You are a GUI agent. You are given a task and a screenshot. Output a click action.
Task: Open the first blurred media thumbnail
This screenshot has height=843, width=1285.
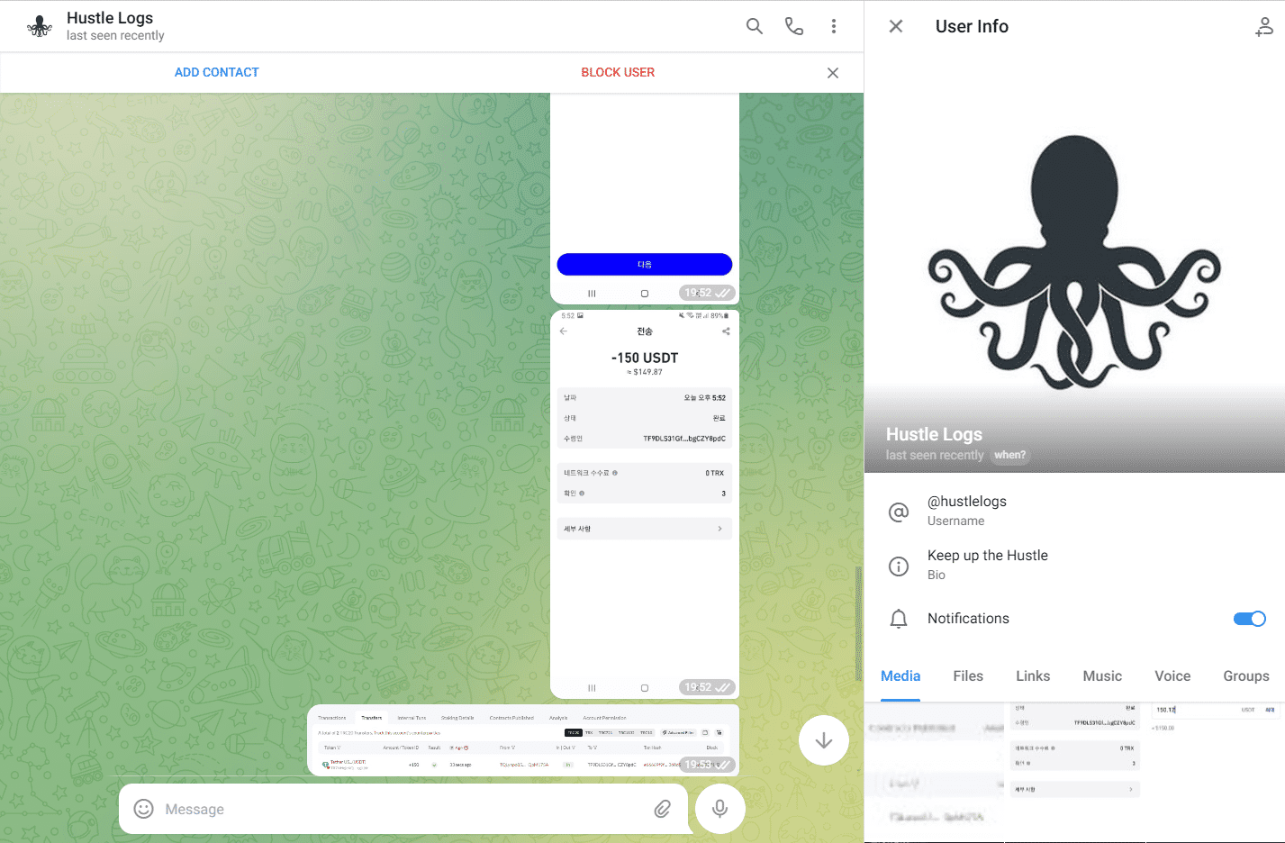(934, 773)
